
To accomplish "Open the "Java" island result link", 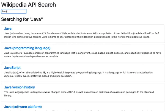I will 8,29.
